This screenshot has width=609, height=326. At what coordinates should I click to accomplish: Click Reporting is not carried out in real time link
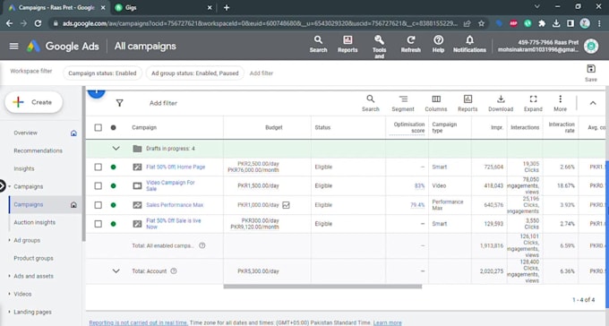(138, 322)
